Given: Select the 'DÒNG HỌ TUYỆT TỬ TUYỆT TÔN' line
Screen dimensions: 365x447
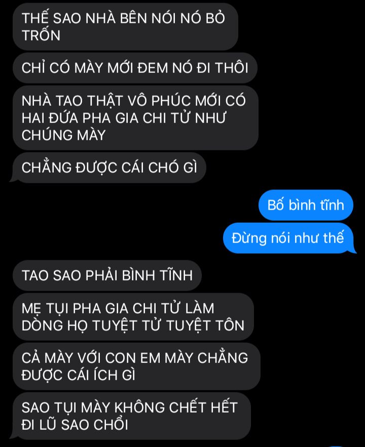Looking at the screenshot, I should (133, 326).
